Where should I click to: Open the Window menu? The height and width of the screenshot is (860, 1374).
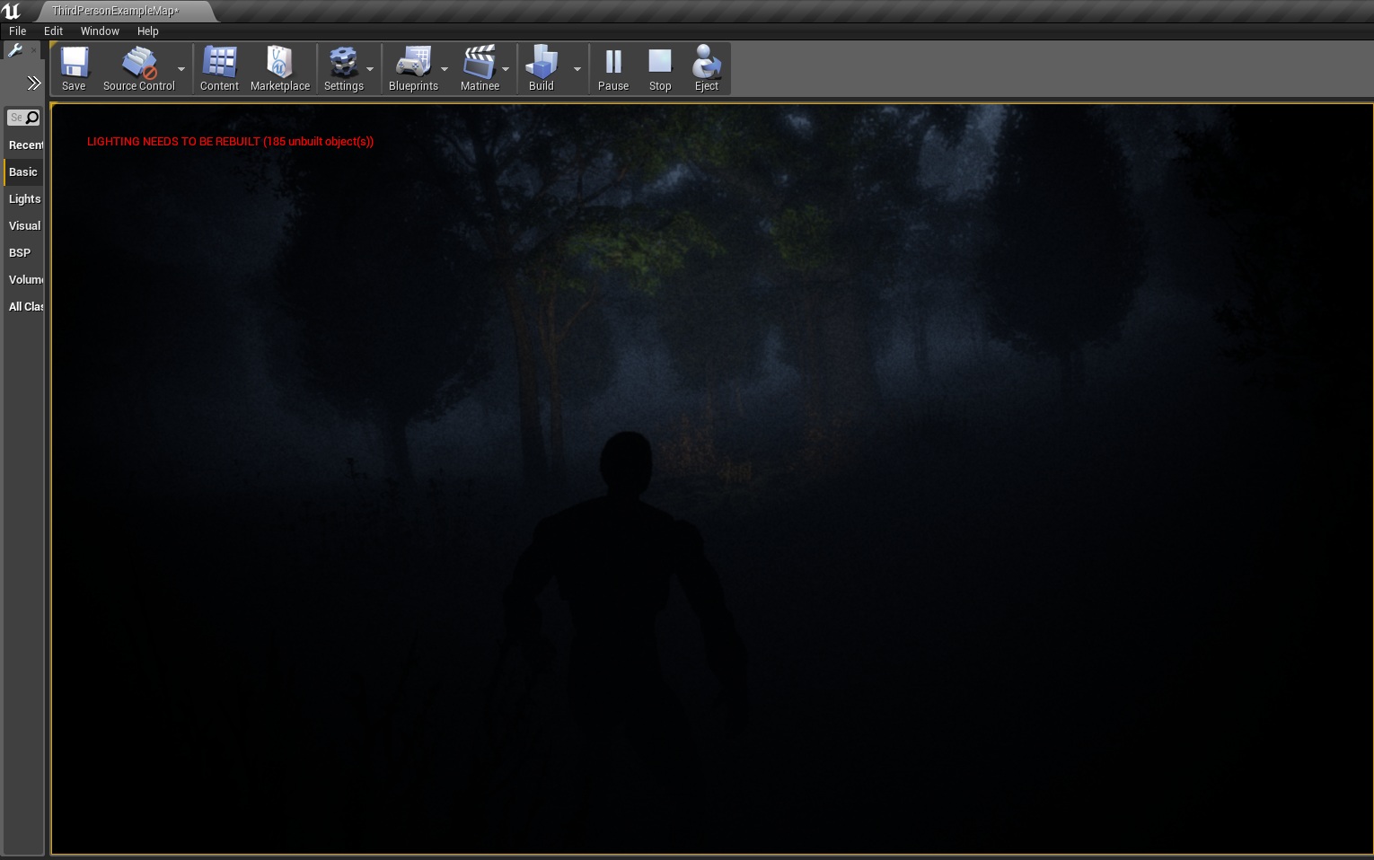[100, 31]
